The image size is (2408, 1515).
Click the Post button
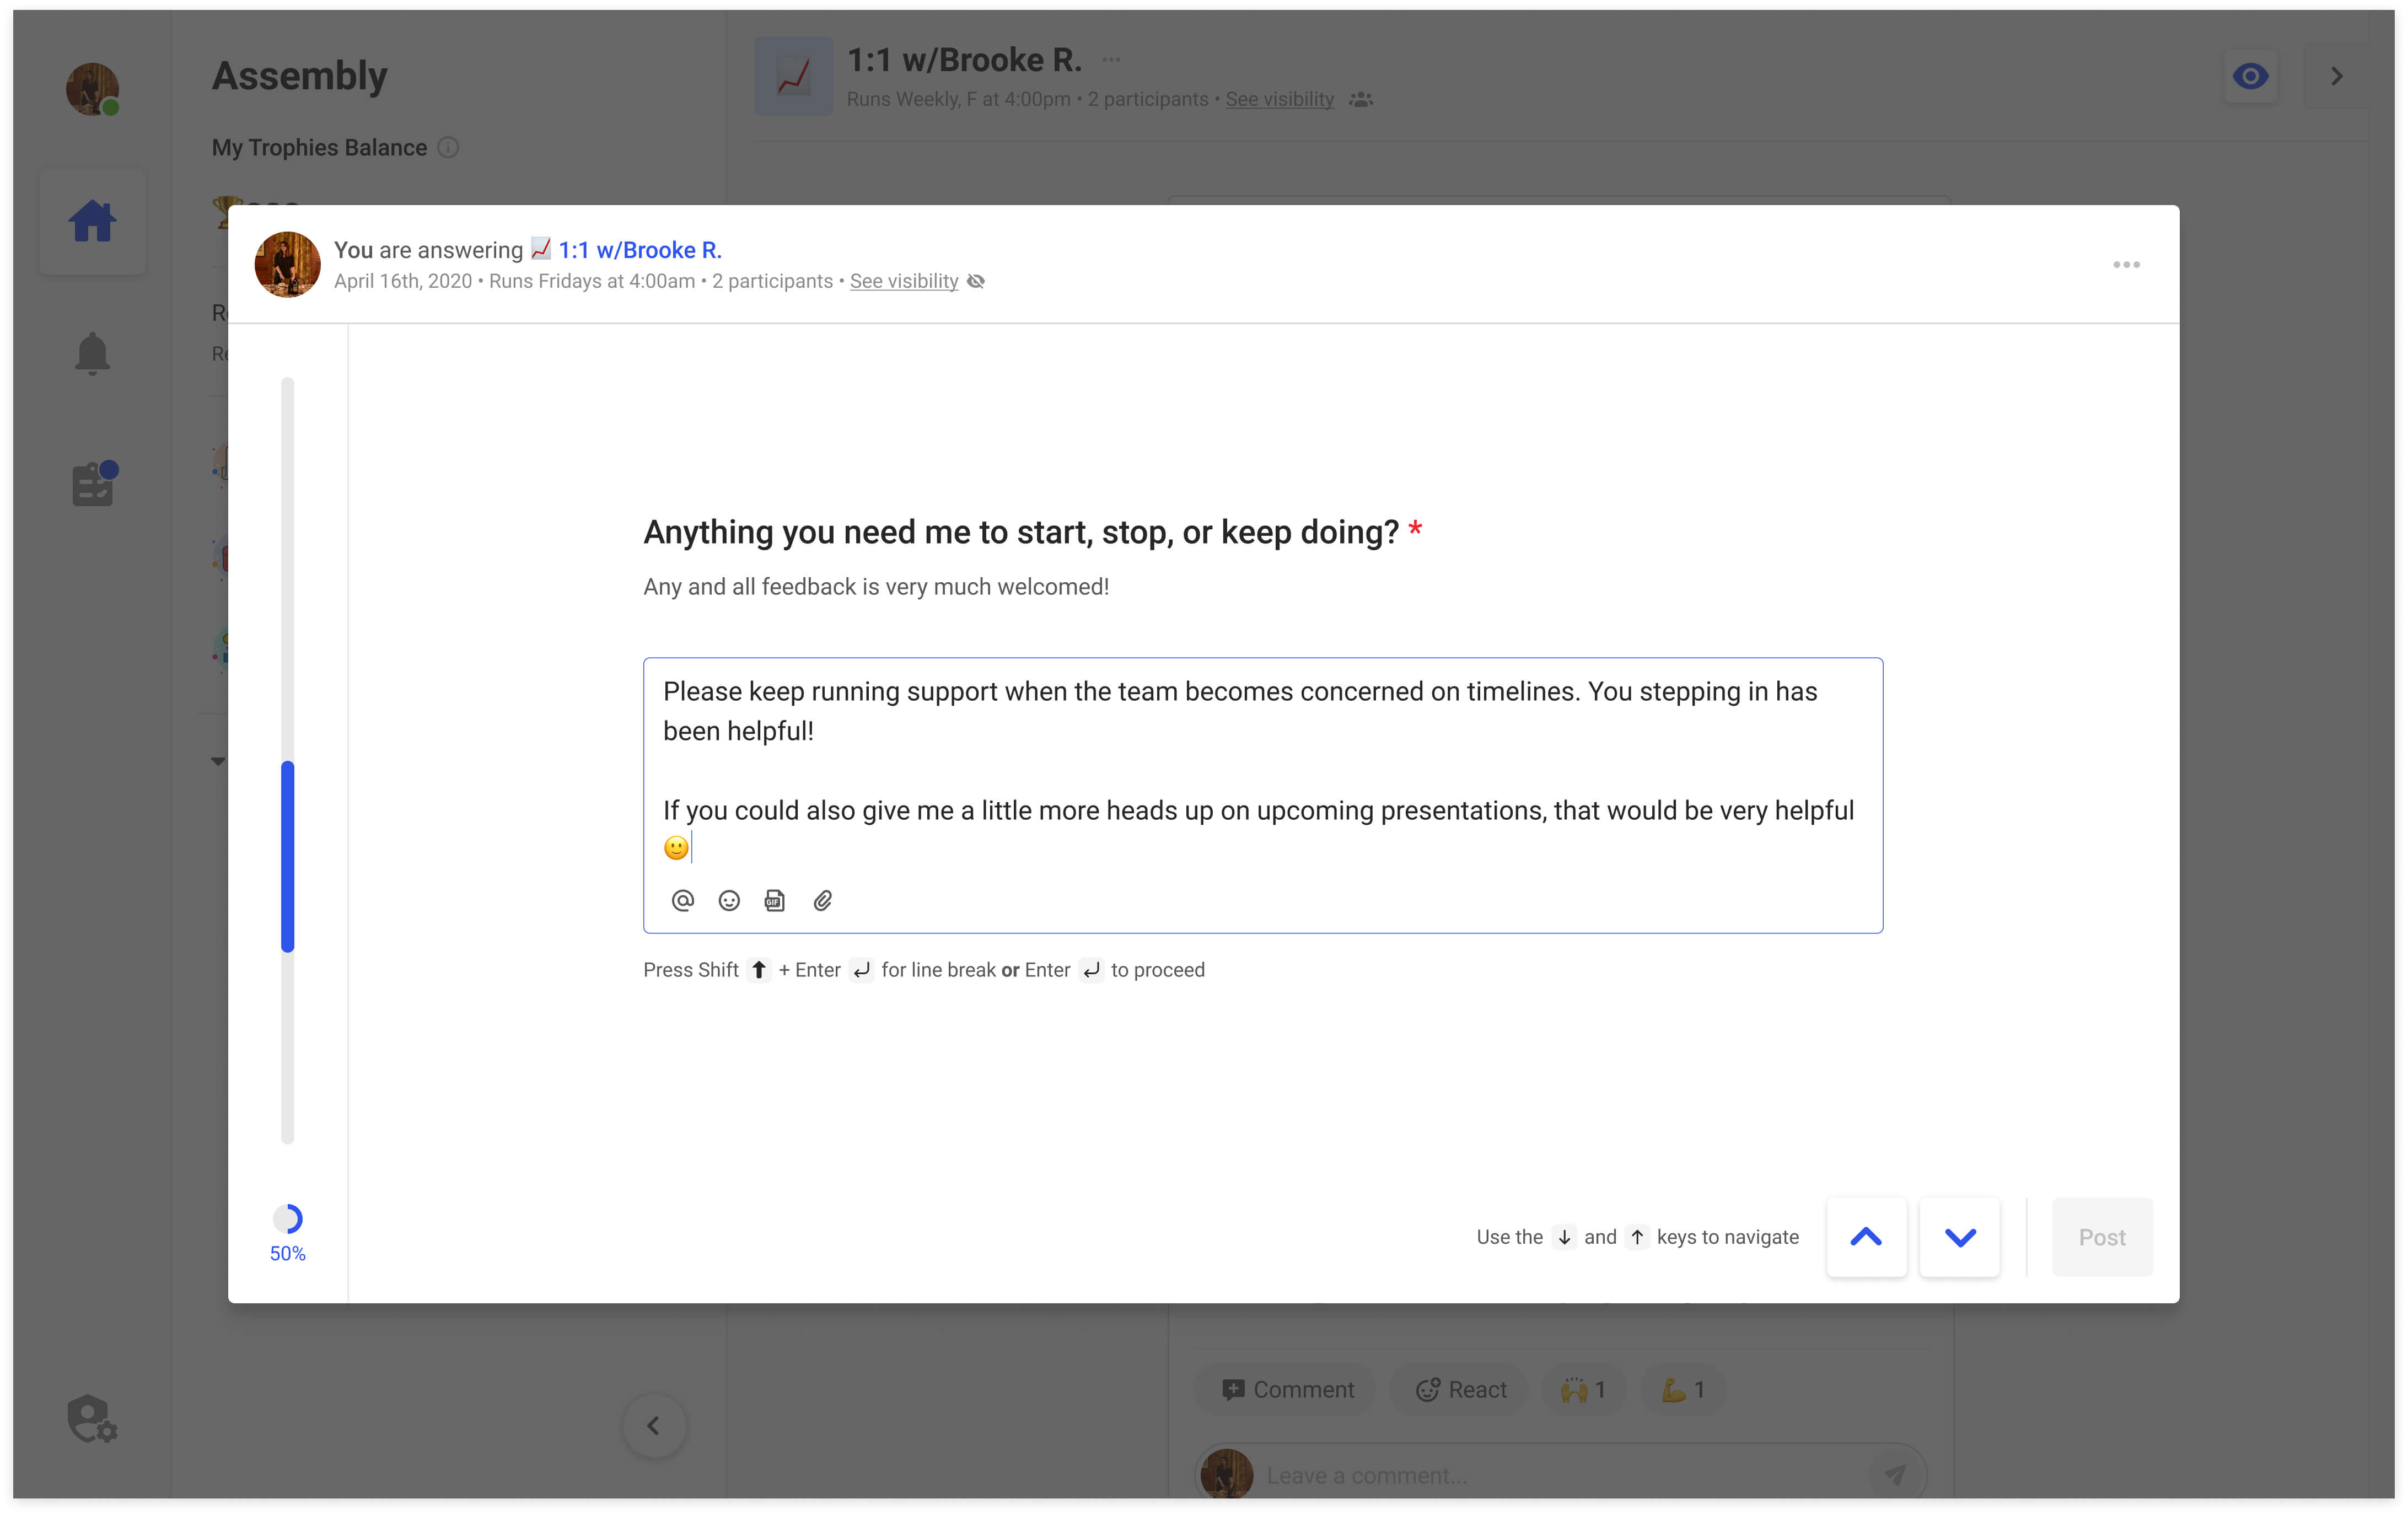2102,1237
